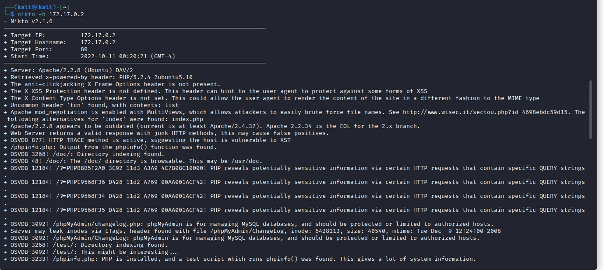Click the Start Time timestamp
The height and width of the screenshot is (270, 606).
coord(128,56)
